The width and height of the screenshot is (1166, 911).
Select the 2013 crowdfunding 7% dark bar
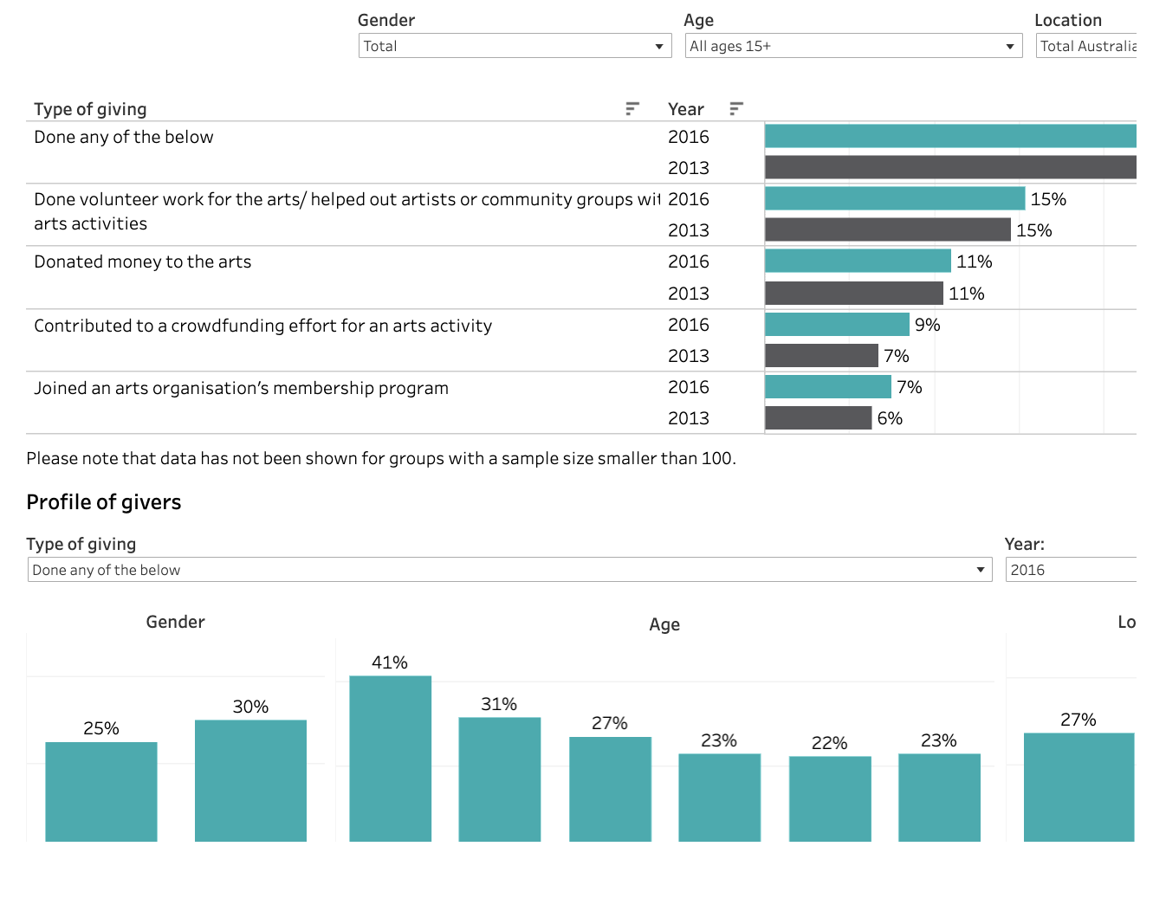pos(821,355)
